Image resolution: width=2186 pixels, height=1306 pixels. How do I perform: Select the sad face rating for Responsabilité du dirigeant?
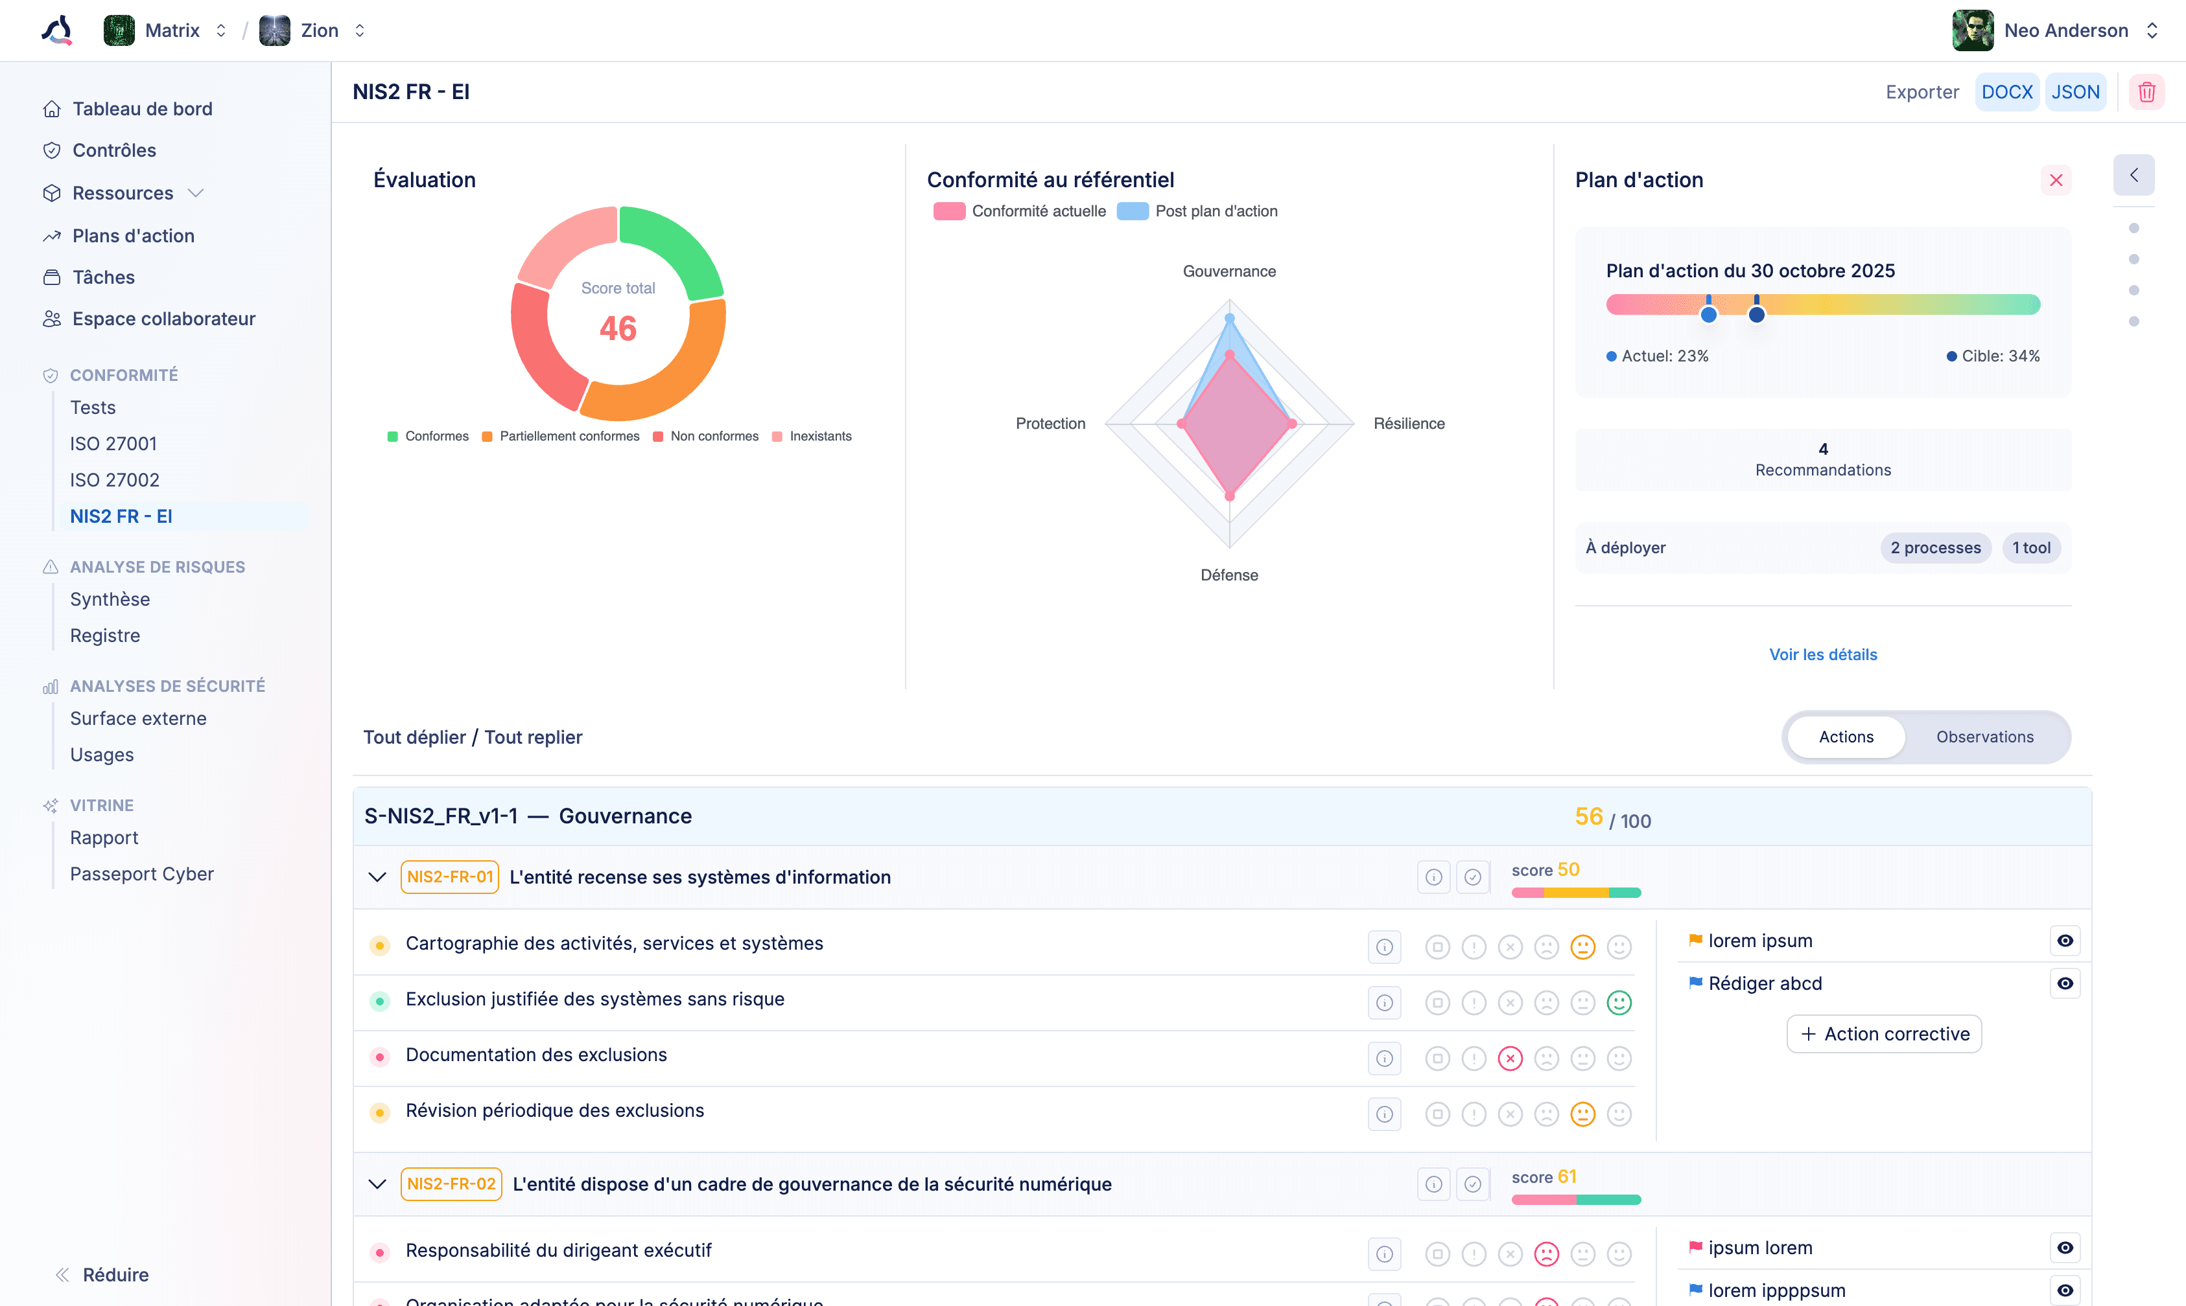(1547, 1253)
